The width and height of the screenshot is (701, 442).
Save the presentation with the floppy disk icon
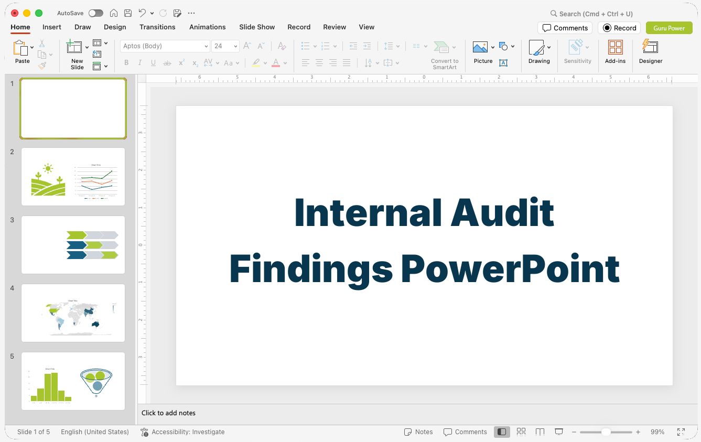[x=128, y=13]
